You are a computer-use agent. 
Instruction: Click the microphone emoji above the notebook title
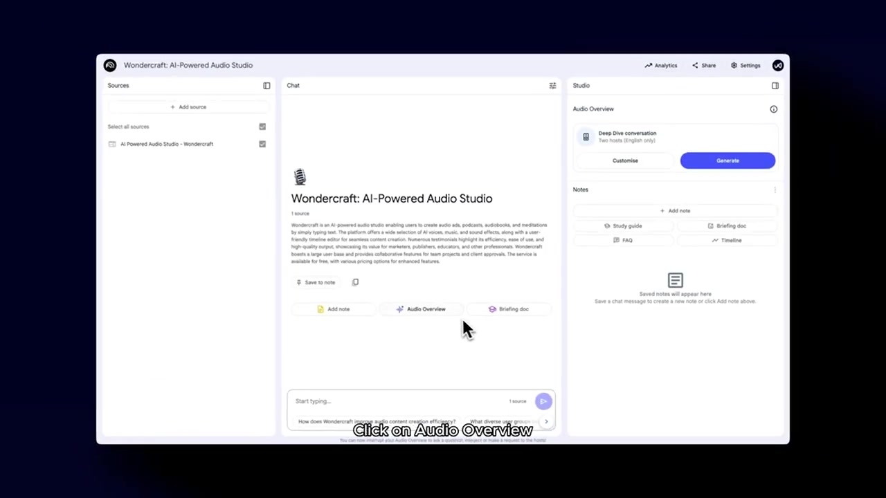(300, 176)
